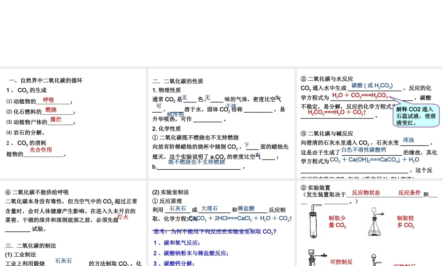Click the red label 制取较多 CO2
Screen dimensions: 443x266
pos(406,222)
